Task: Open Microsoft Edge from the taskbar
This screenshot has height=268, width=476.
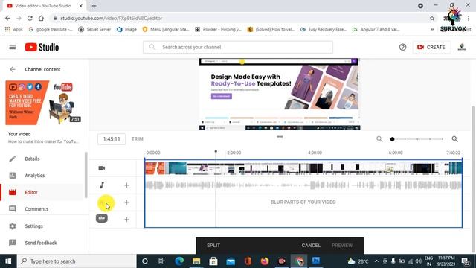Action: click(x=179, y=261)
